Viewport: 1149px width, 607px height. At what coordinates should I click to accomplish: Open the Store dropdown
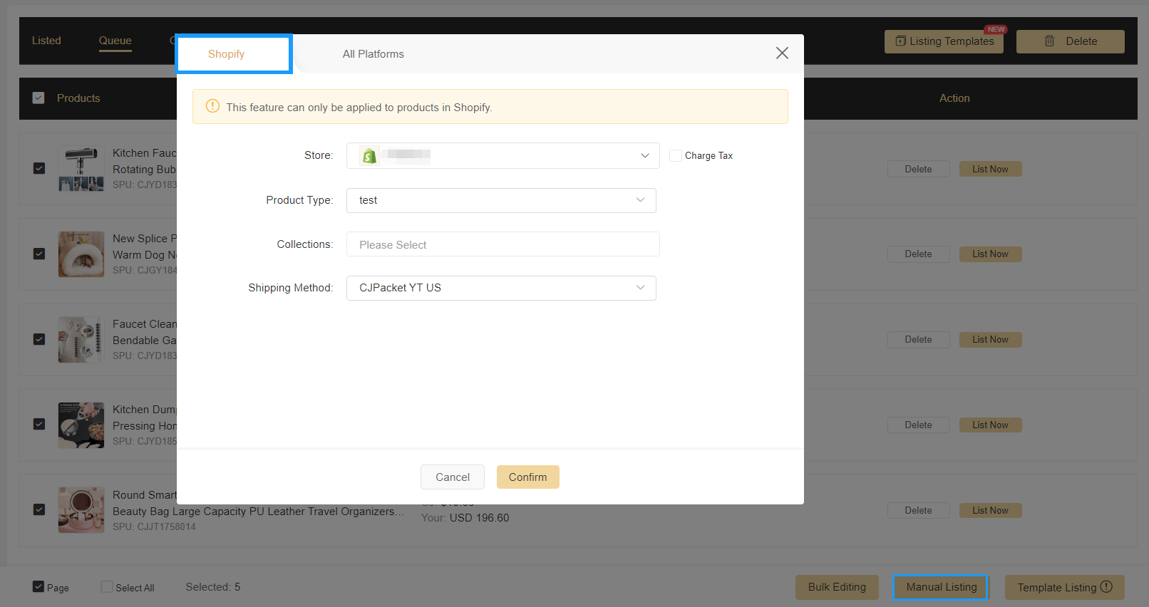click(x=503, y=155)
